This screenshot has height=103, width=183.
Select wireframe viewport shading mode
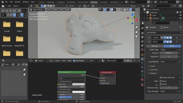122,10
